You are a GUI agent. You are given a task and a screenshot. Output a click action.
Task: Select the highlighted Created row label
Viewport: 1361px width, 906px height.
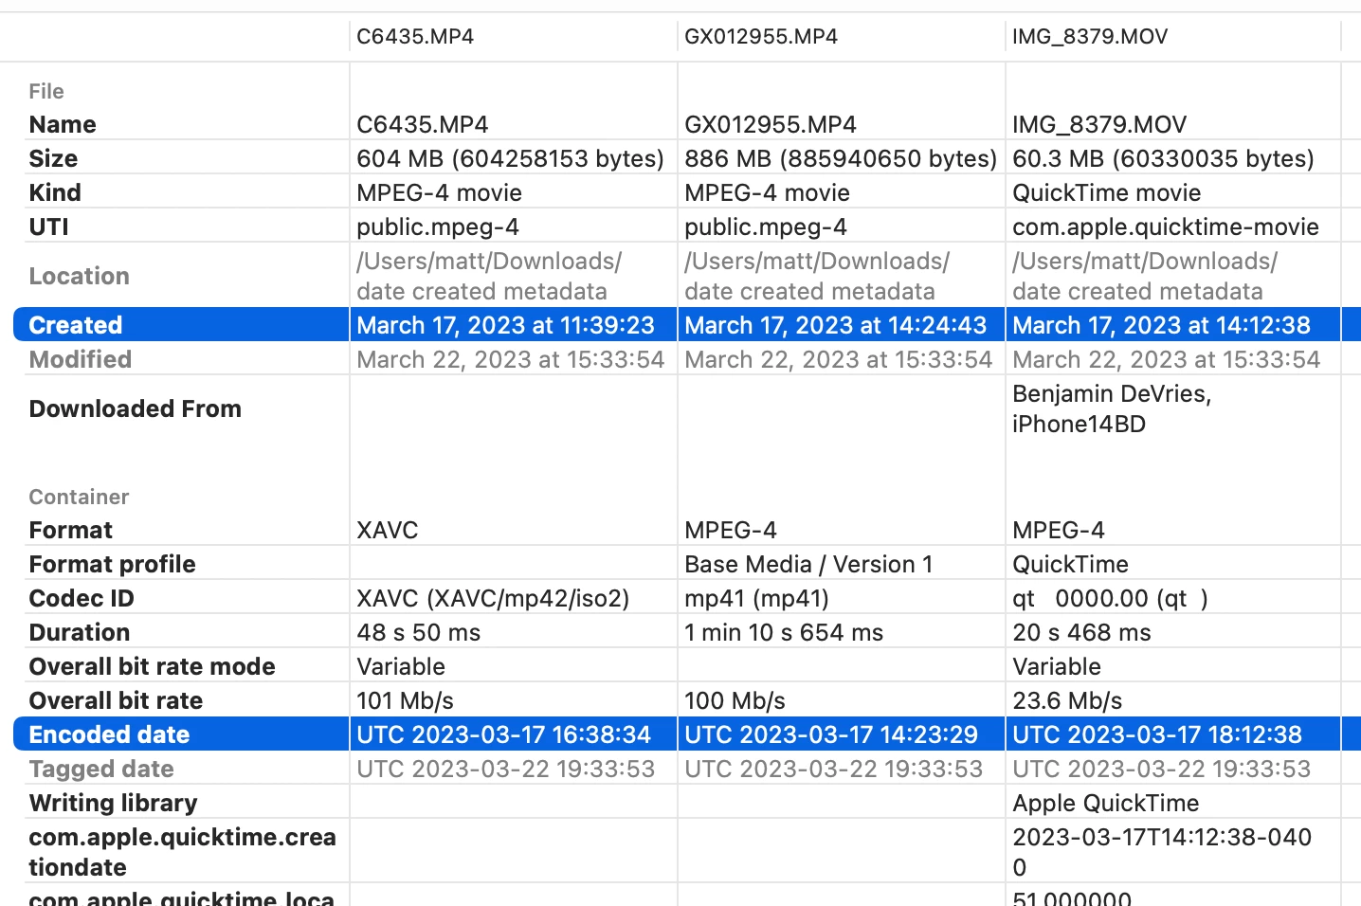(76, 325)
